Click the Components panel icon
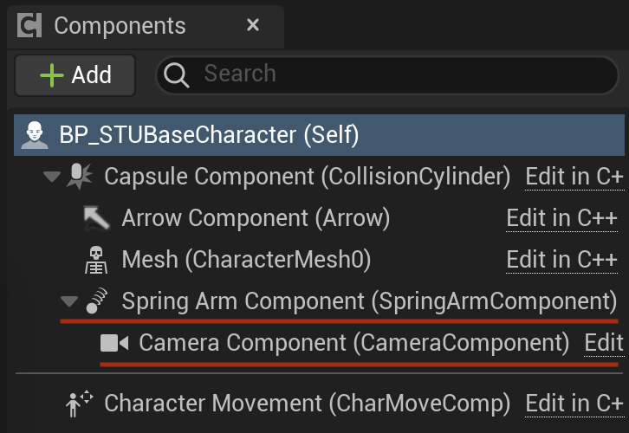This screenshot has width=629, height=433. (x=29, y=25)
